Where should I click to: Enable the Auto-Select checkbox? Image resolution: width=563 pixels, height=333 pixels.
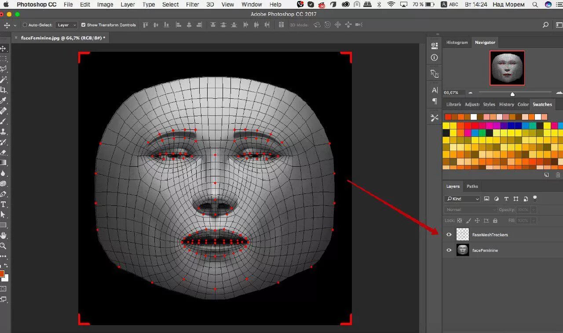click(25, 25)
